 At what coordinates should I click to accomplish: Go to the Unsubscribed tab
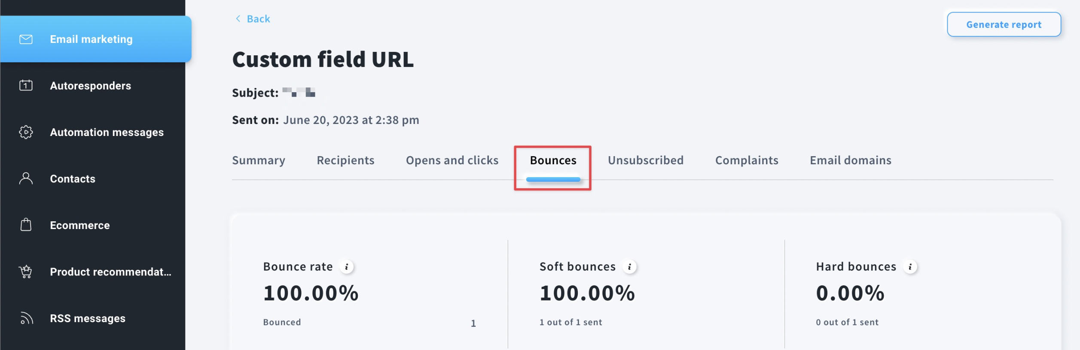click(x=645, y=160)
